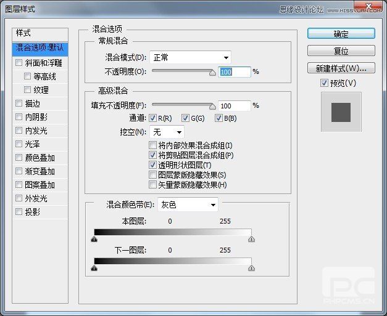Enable the 投影 checkbox
This screenshot has width=387, height=316.
click(19, 211)
